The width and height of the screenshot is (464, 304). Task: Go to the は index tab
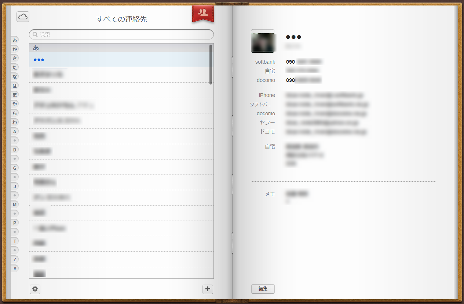point(15,86)
